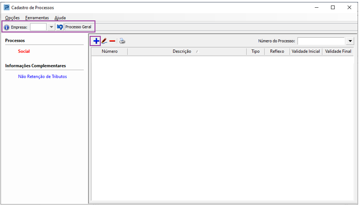The image size is (360, 206).
Task: Minimize the Cadastro de Processos window
Action: (x=316, y=8)
